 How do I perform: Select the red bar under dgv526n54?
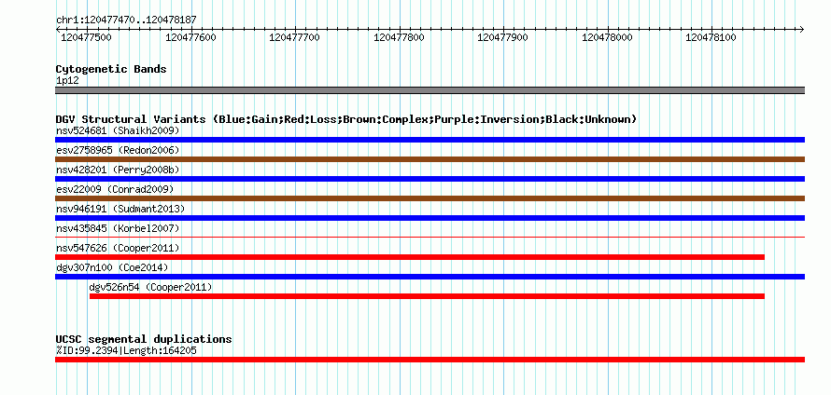tap(427, 296)
